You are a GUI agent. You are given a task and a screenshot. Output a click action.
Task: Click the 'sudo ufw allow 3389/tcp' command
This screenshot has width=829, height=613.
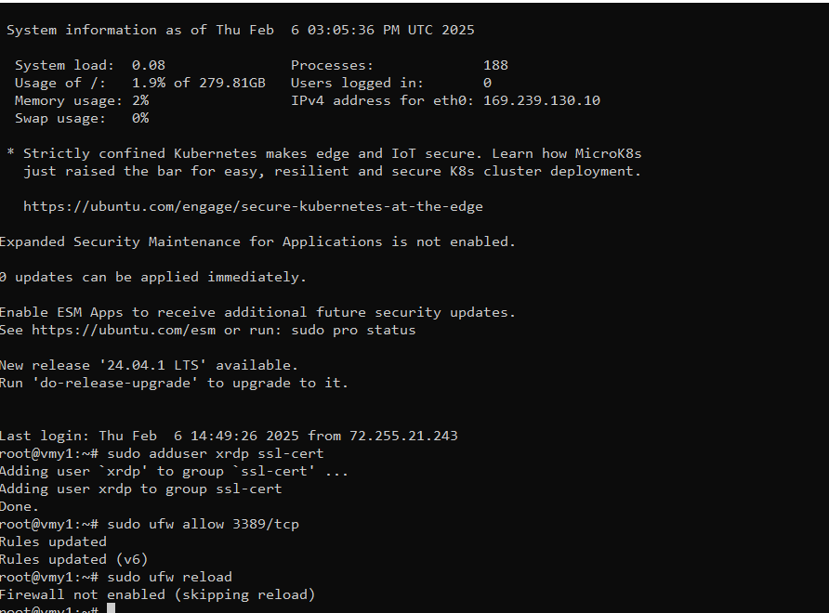pos(204,524)
